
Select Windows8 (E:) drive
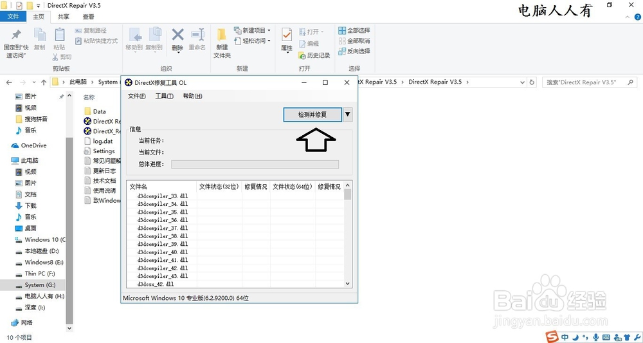coord(39,262)
